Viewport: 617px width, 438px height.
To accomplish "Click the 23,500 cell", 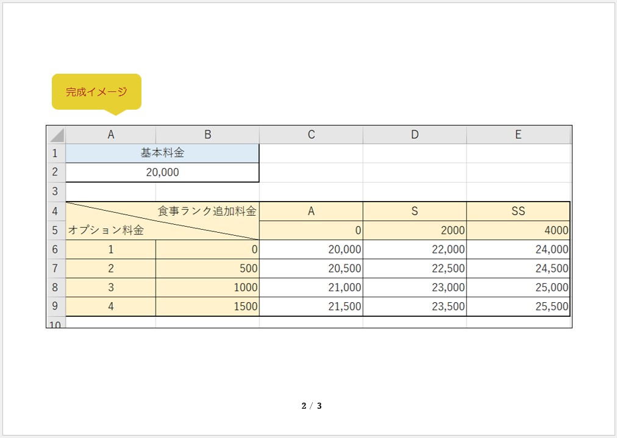I will coord(415,306).
